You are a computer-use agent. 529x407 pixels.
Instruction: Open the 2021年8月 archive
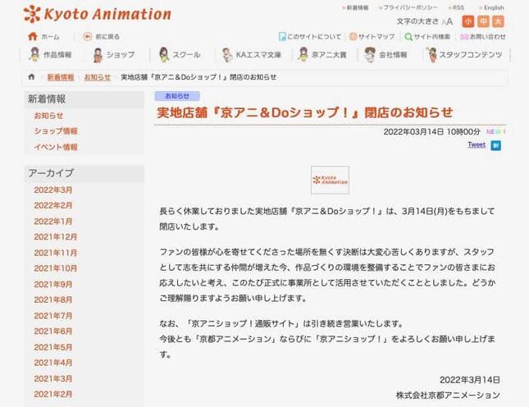tap(53, 300)
